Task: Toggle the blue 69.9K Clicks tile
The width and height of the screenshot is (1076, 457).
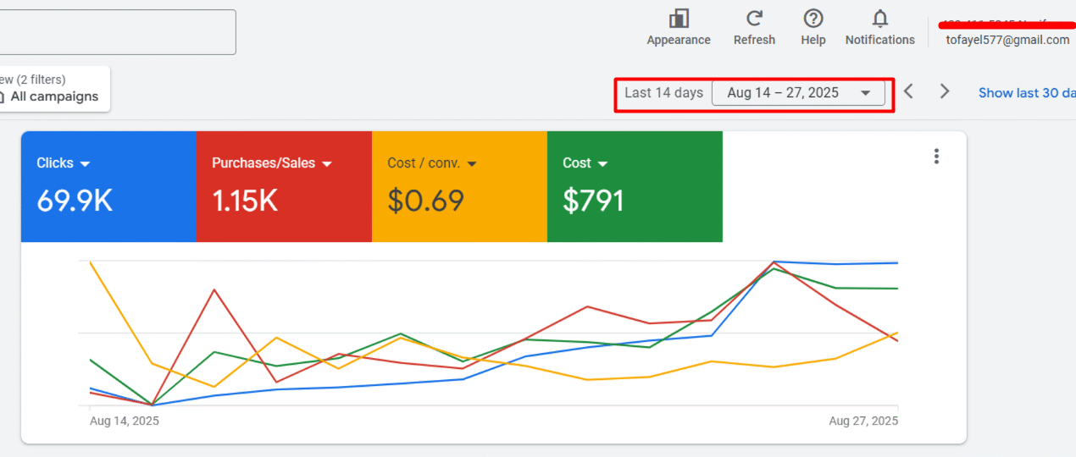Action: [x=108, y=200]
